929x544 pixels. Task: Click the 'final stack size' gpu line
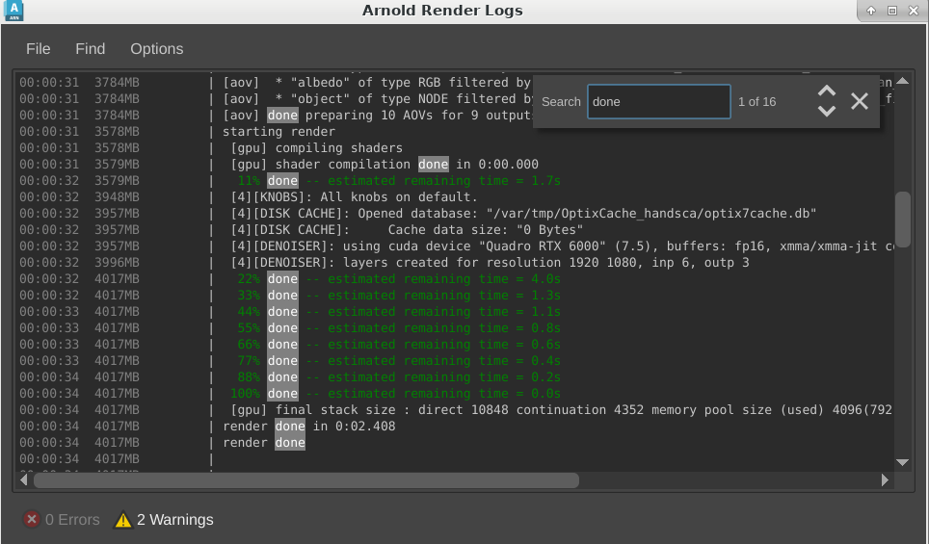tap(561, 409)
